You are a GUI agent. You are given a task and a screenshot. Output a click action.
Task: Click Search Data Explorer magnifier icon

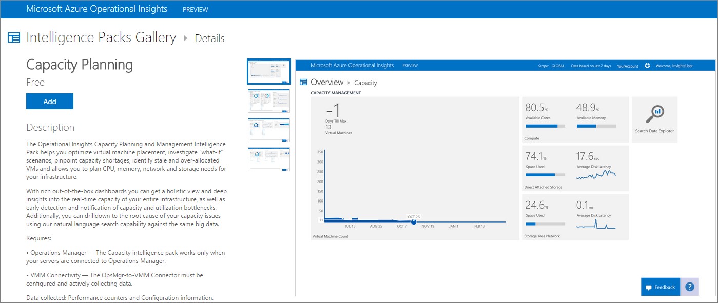coord(655,114)
